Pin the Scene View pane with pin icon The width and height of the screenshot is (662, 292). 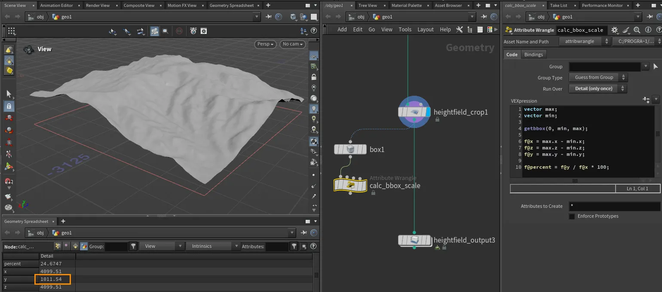[269, 17]
